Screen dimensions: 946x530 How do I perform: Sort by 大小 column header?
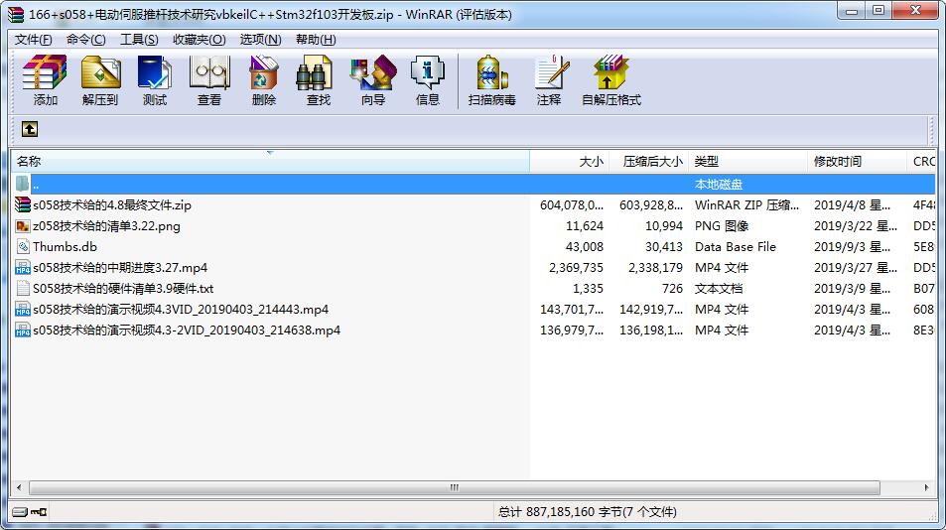click(570, 162)
